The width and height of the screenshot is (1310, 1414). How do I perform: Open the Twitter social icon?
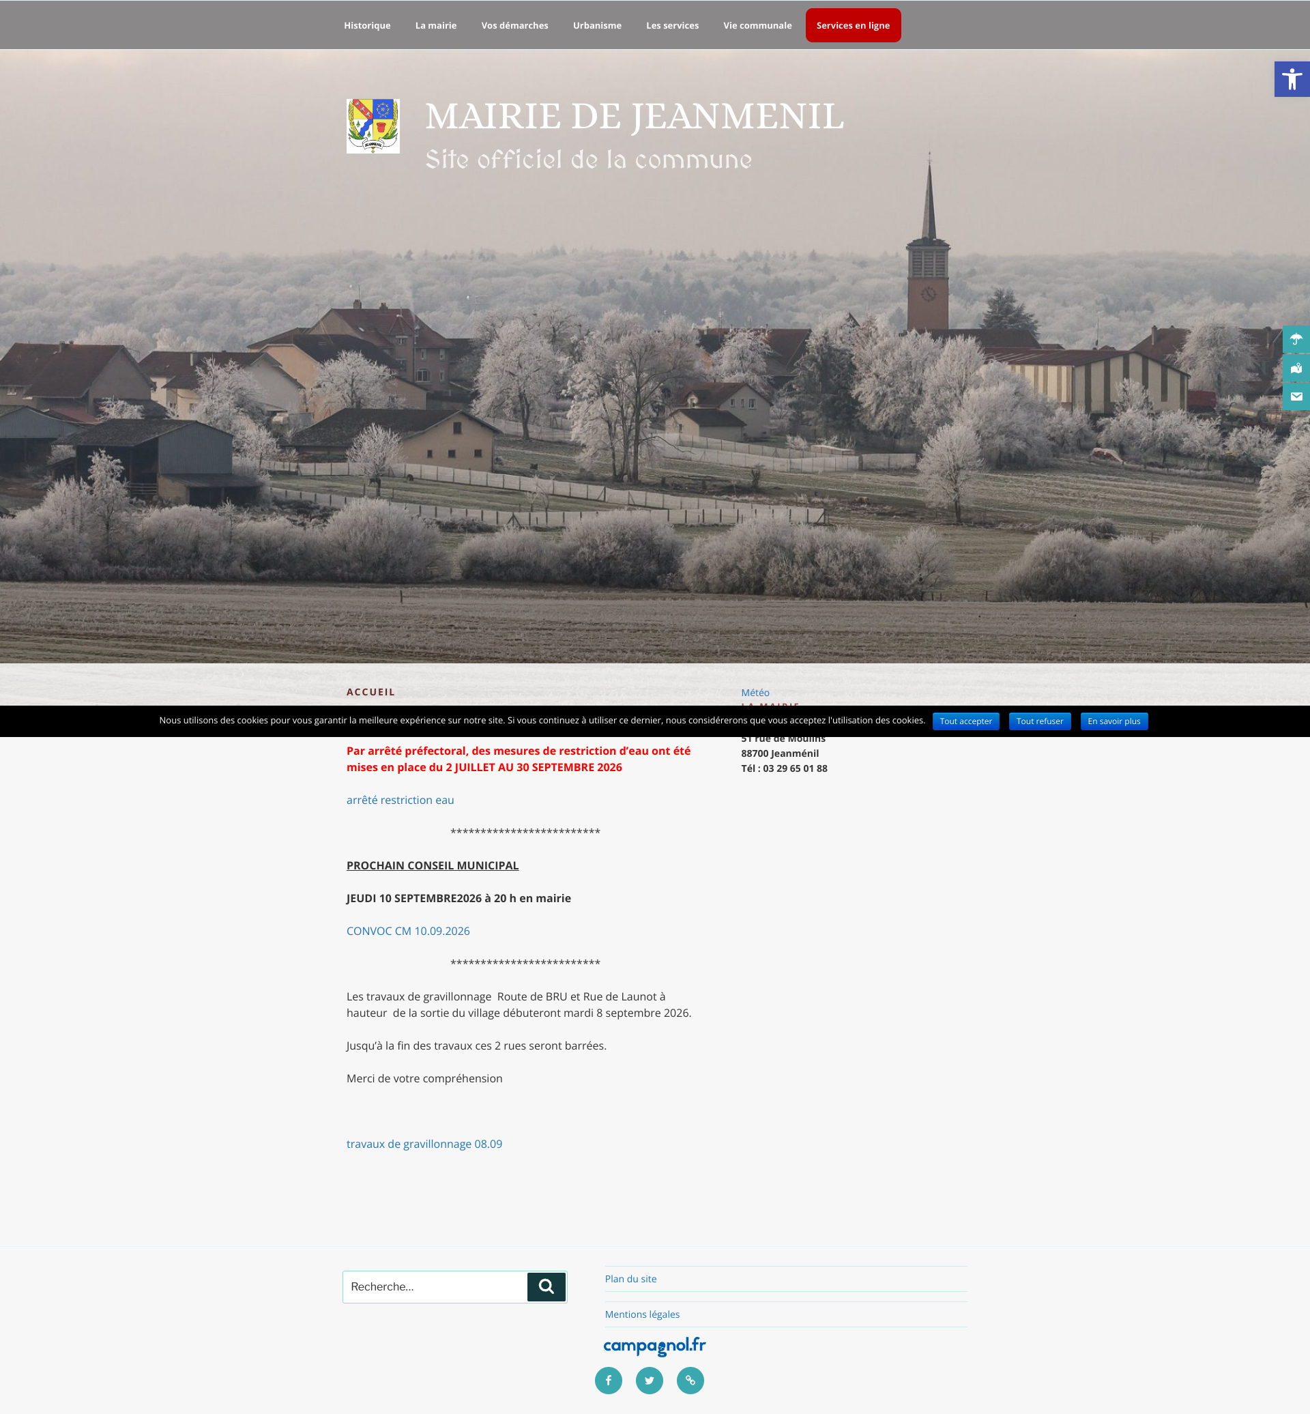coord(650,1380)
